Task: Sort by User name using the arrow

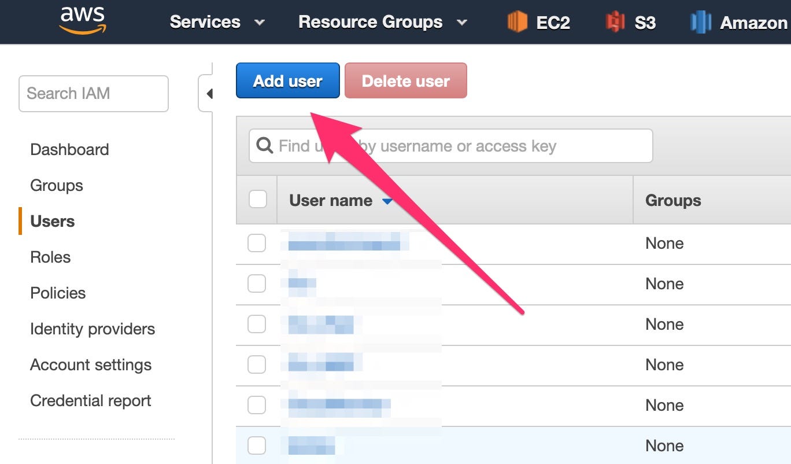Action: pos(387,201)
